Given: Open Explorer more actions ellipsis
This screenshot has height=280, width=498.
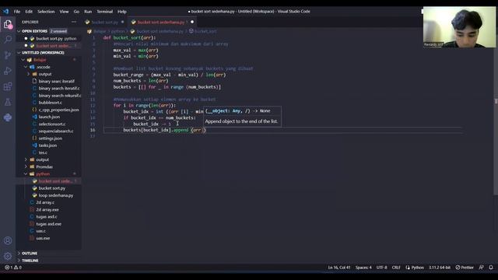Looking at the screenshot, I should click(74, 22).
